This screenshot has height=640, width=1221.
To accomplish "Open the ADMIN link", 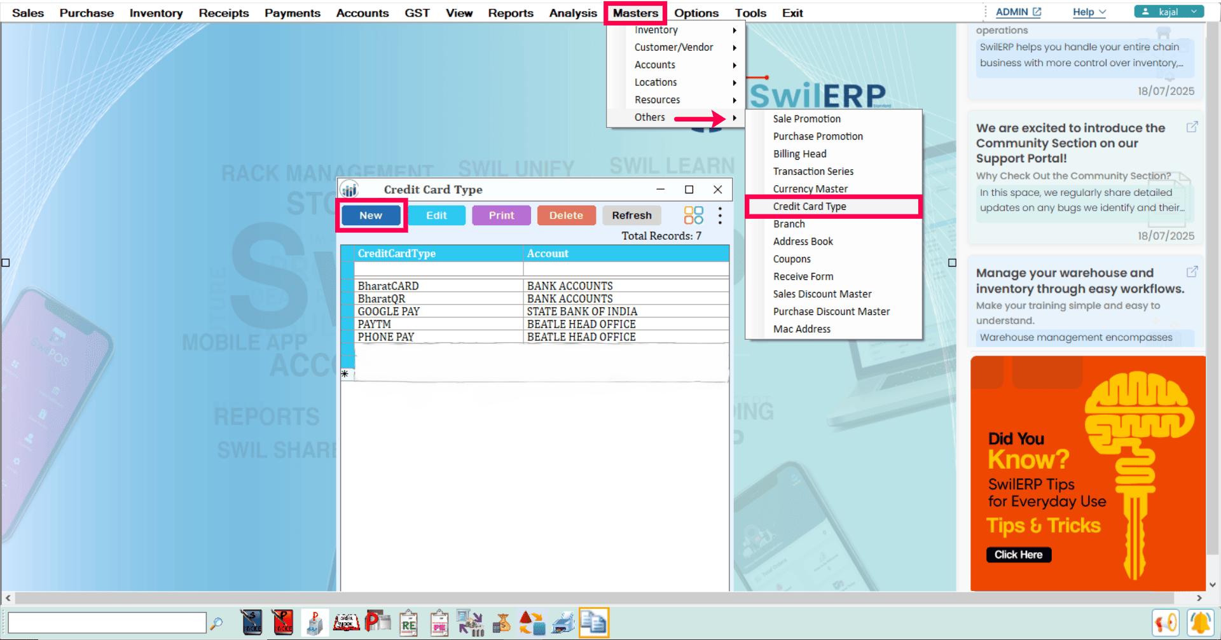I will (x=1012, y=11).
